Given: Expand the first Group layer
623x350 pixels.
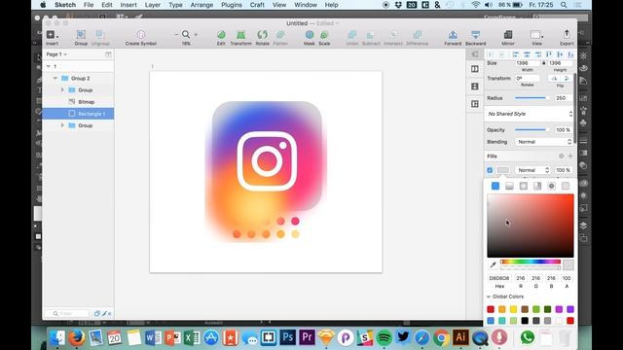Looking at the screenshot, I should click(62, 90).
